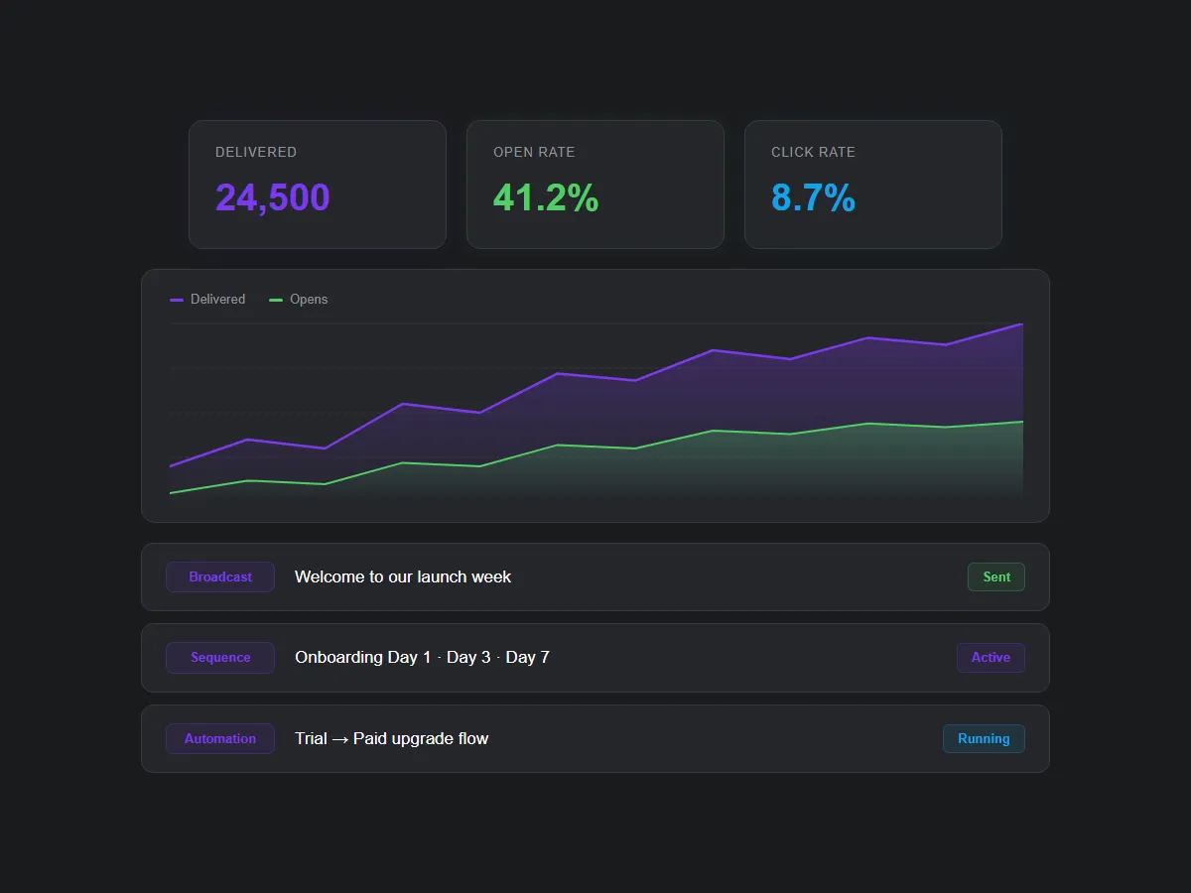Select the DELIVERED card heading
The image size is (1191, 893).
tap(256, 152)
